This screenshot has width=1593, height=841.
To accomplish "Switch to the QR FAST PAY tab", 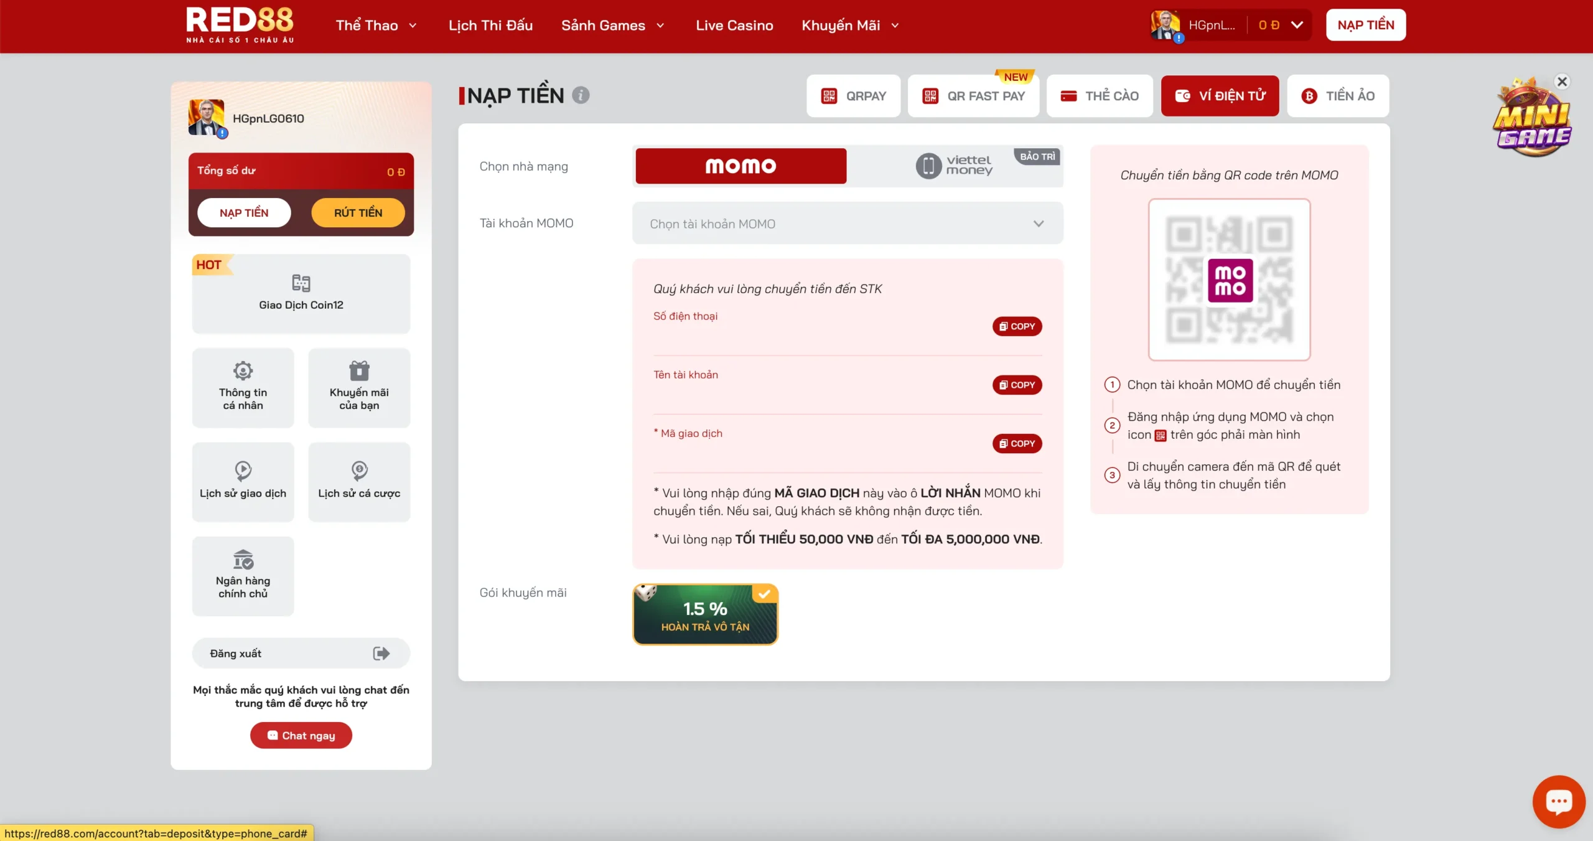I will click(973, 96).
